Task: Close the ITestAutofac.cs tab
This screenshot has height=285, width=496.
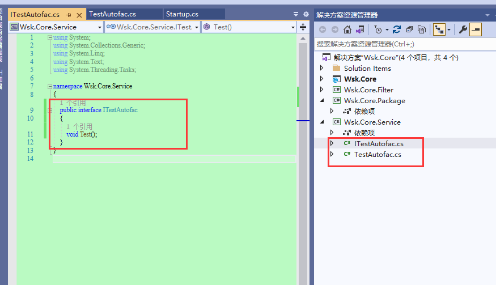Action: click(x=79, y=15)
